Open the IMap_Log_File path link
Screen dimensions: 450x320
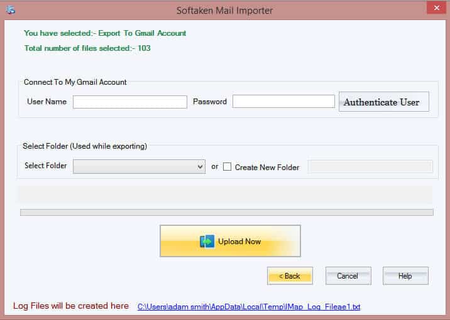click(249, 307)
